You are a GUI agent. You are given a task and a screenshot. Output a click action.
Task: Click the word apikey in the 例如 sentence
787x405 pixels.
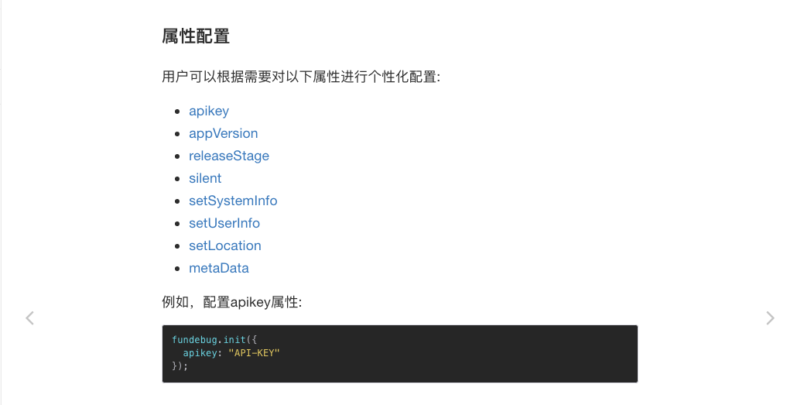[250, 302]
